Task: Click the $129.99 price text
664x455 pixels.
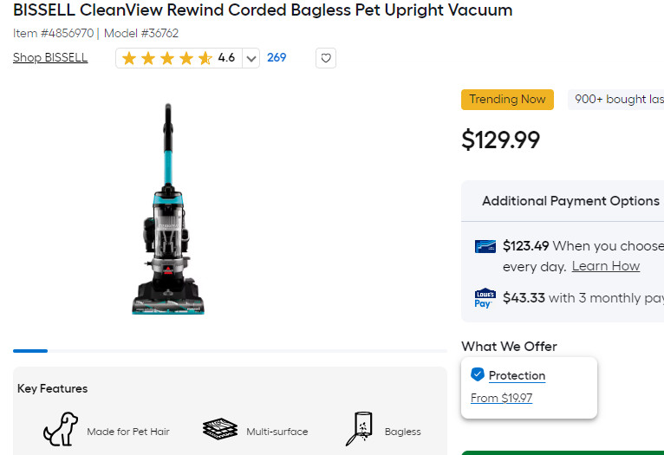Action: (500, 140)
